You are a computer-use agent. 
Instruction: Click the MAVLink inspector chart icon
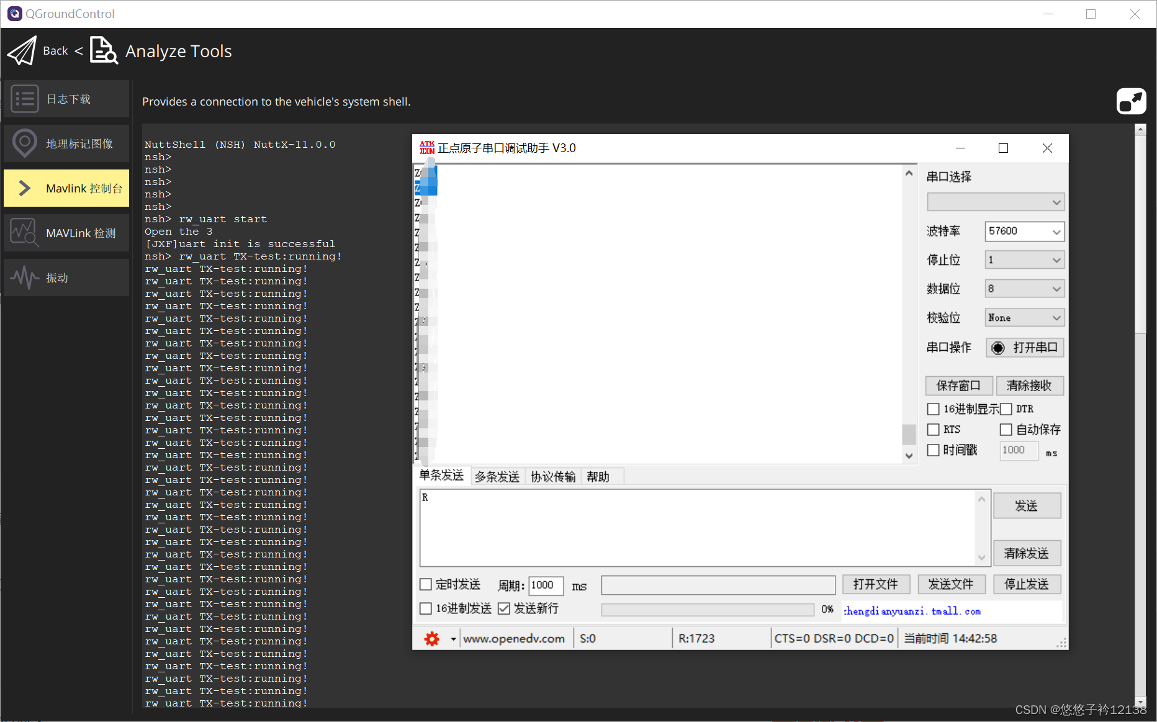[x=25, y=233]
